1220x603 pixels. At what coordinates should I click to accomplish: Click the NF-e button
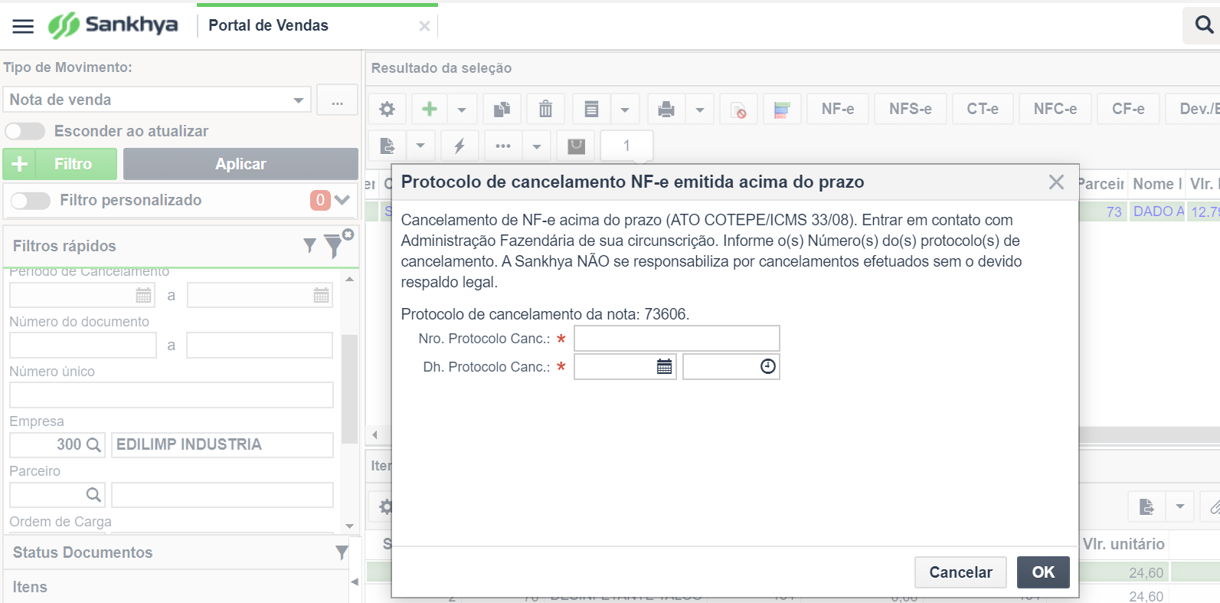[838, 110]
